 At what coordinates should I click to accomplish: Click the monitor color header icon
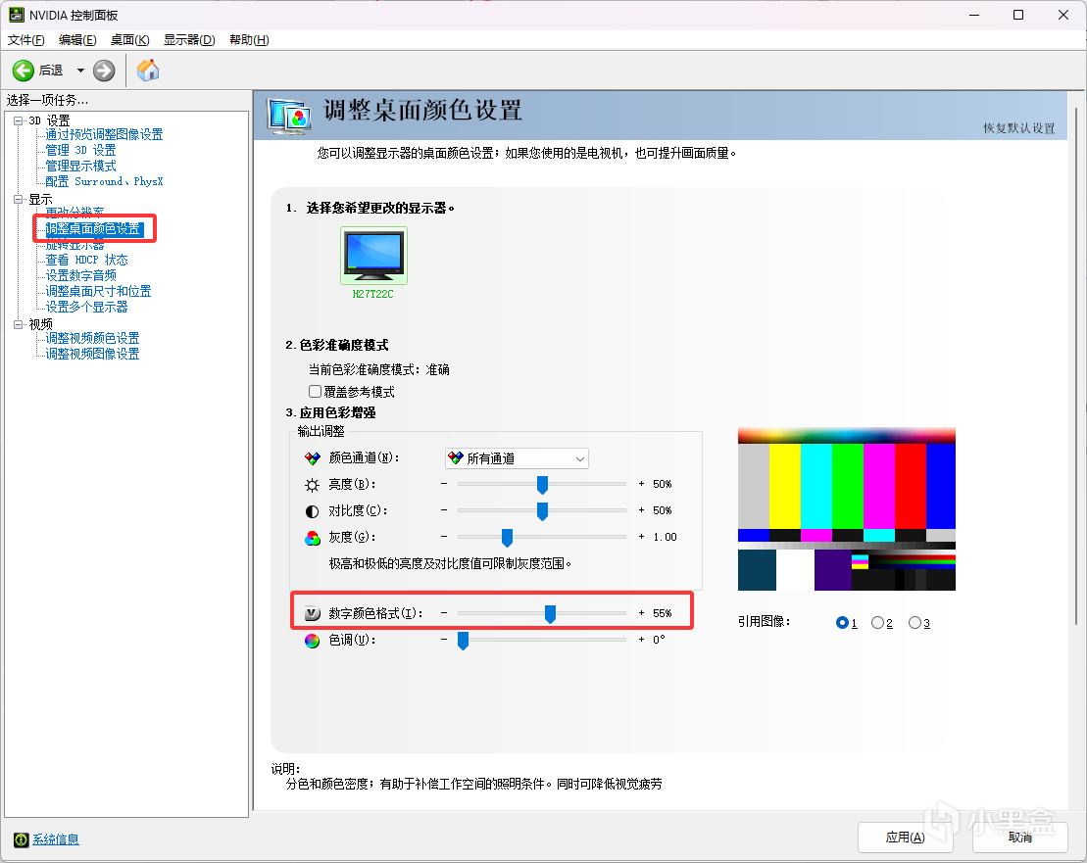[x=288, y=117]
